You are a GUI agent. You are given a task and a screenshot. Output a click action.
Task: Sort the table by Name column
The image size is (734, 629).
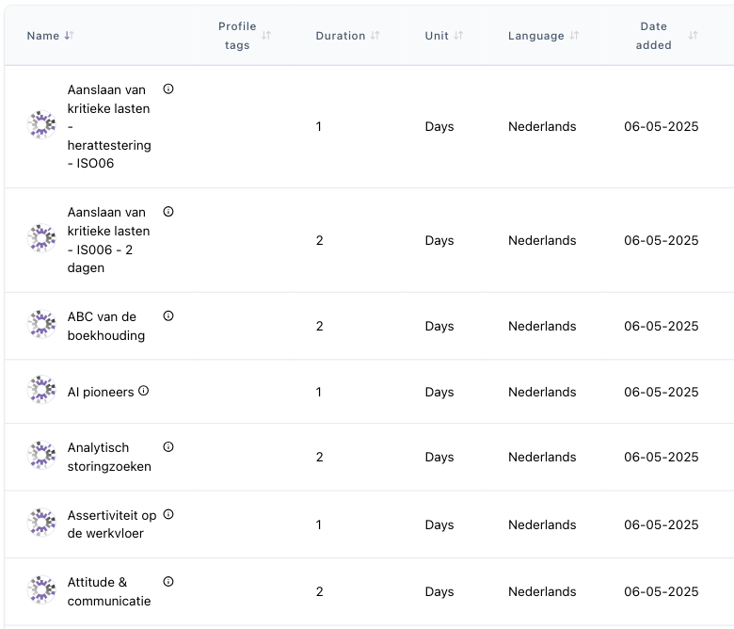point(70,36)
